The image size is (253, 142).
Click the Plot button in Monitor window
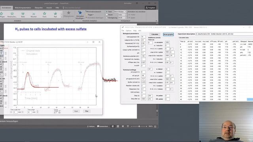point(87,111)
